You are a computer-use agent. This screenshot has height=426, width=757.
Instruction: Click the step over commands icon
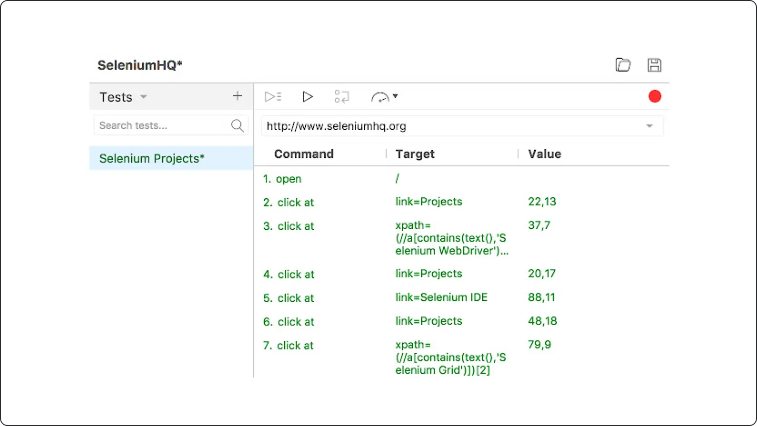pyautogui.click(x=341, y=97)
